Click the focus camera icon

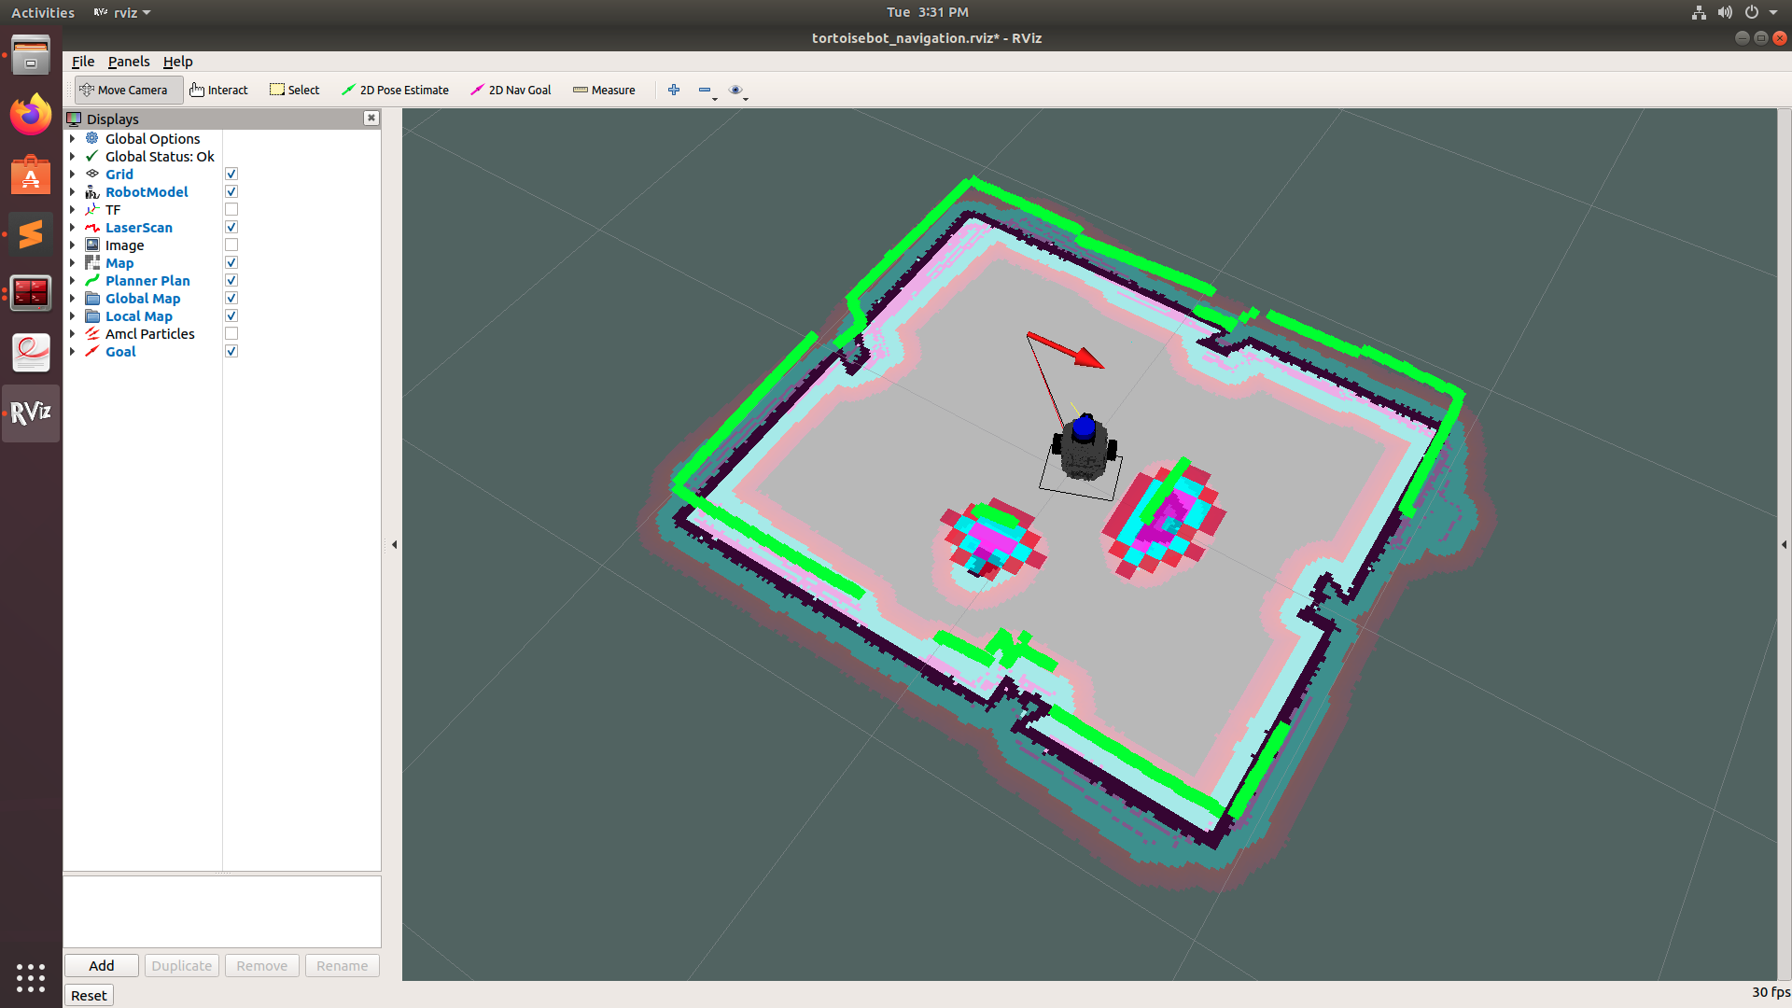tap(735, 89)
